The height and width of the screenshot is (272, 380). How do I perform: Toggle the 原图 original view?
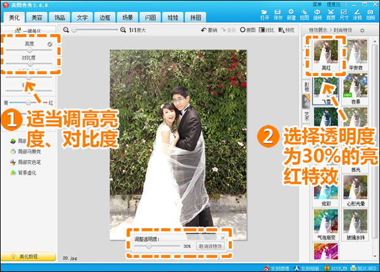pos(248,30)
